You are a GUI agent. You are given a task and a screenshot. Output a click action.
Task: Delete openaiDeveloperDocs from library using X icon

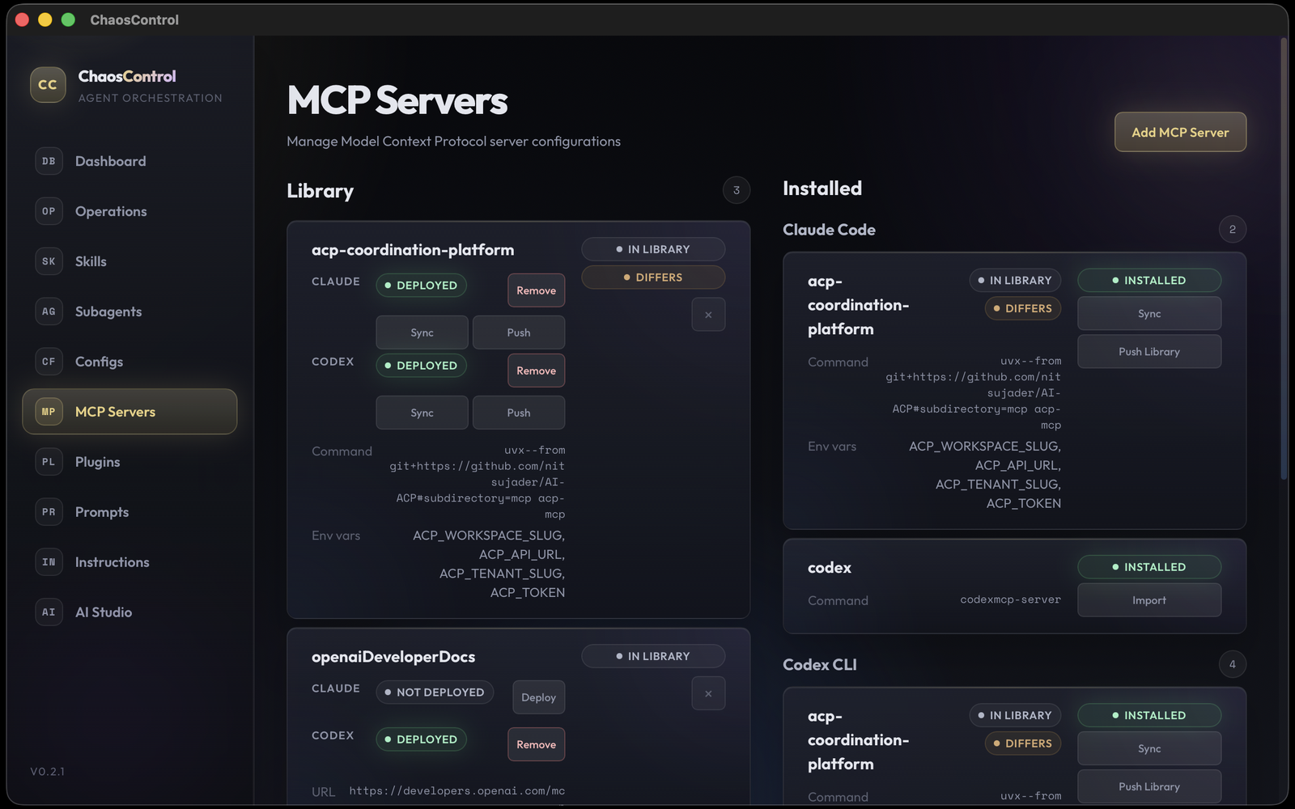tap(708, 693)
